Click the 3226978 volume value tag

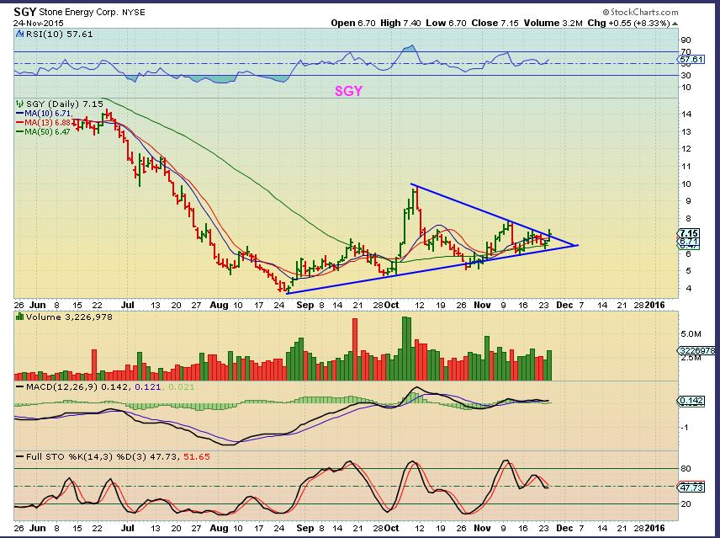(x=697, y=350)
